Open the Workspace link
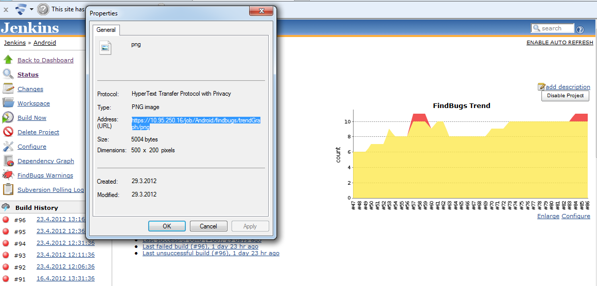Image resolution: width=597 pixels, height=286 pixels. point(33,103)
